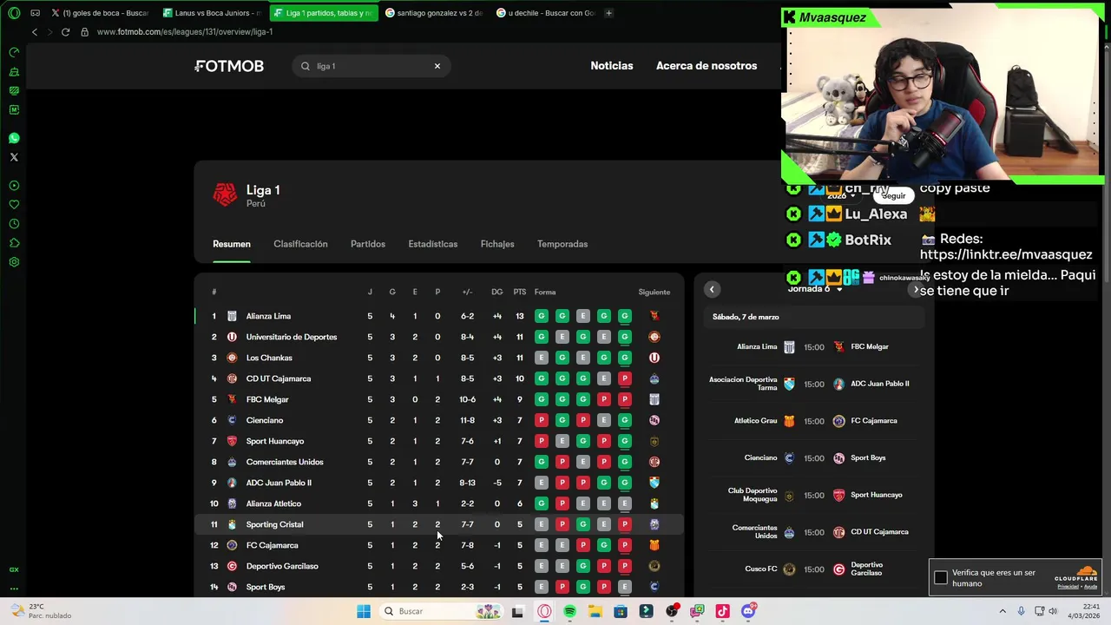Switch to the Partidos tab
1111x625 pixels.
coord(368,244)
